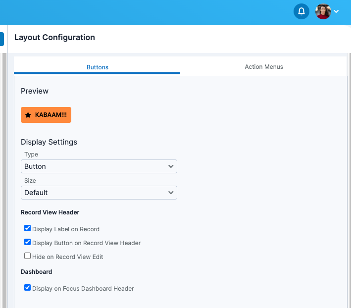Click the Dashboard section label
The width and height of the screenshot is (351, 308).
point(36,272)
